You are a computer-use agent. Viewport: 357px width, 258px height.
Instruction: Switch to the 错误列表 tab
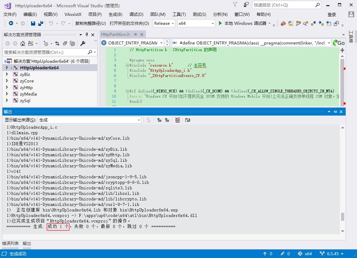tap(10, 244)
